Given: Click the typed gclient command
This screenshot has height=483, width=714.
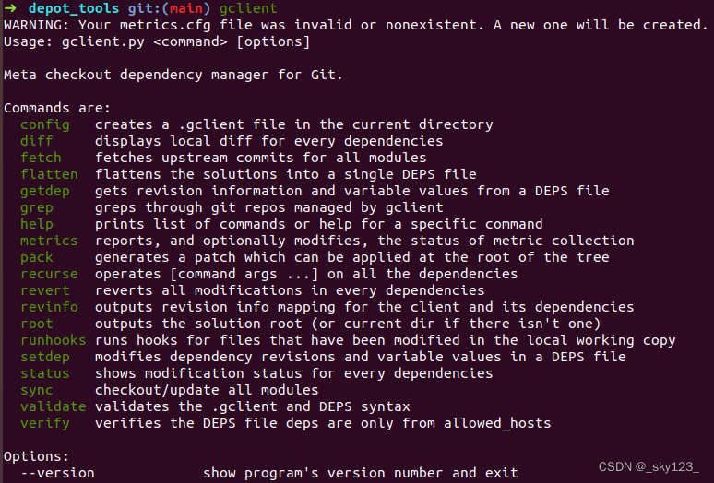Looking at the screenshot, I should pos(248,8).
